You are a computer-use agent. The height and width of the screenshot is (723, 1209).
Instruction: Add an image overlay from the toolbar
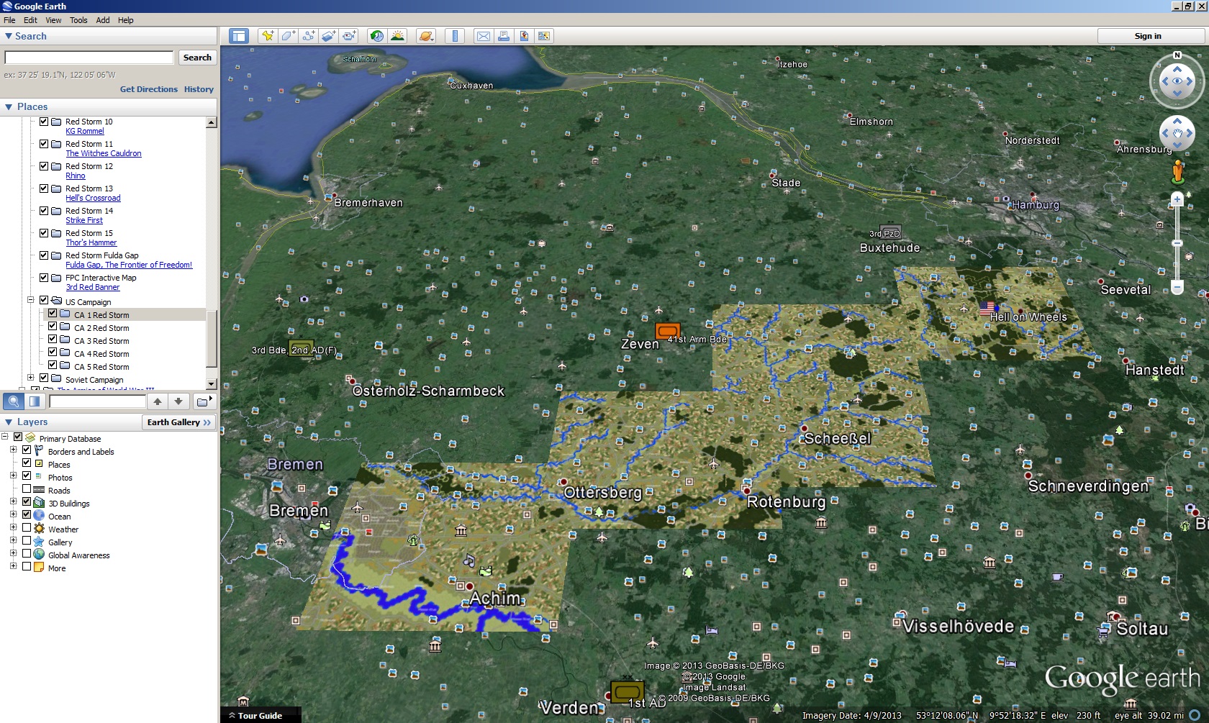coord(329,36)
